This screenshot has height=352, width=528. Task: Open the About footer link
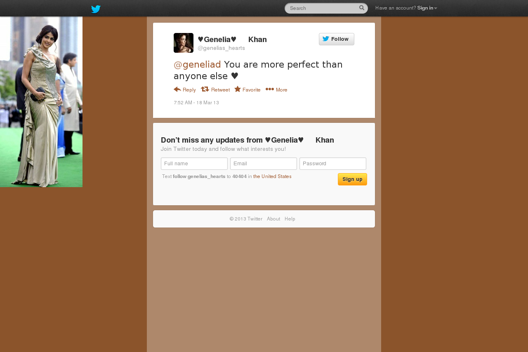(x=273, y=219)
